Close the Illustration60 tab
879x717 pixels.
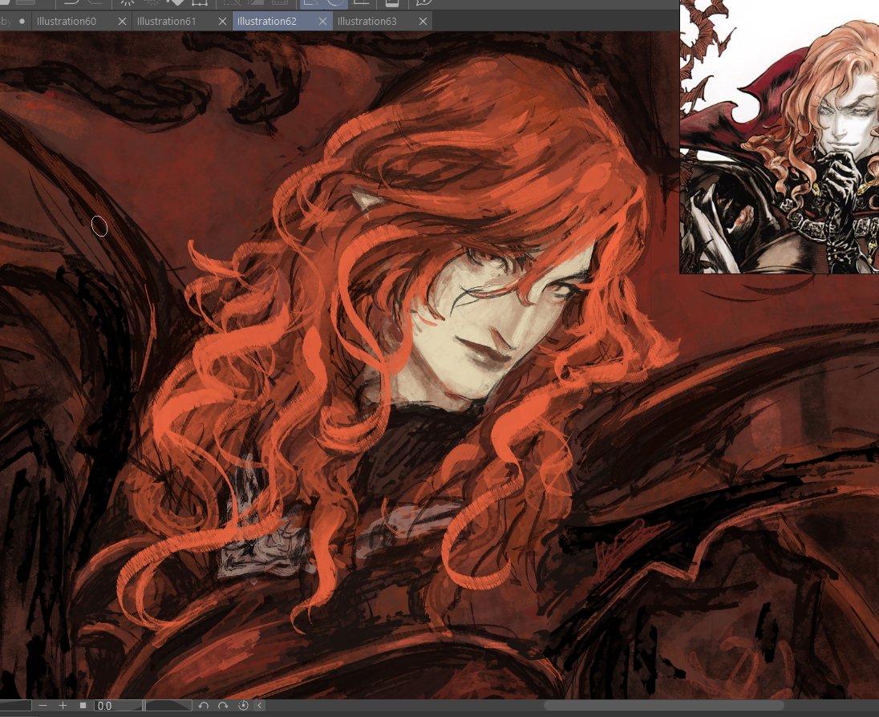coord(122,22)
